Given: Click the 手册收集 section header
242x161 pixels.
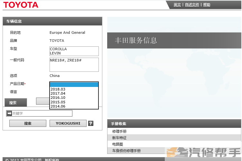Looking at the screenshot, I should pos(174,124).
